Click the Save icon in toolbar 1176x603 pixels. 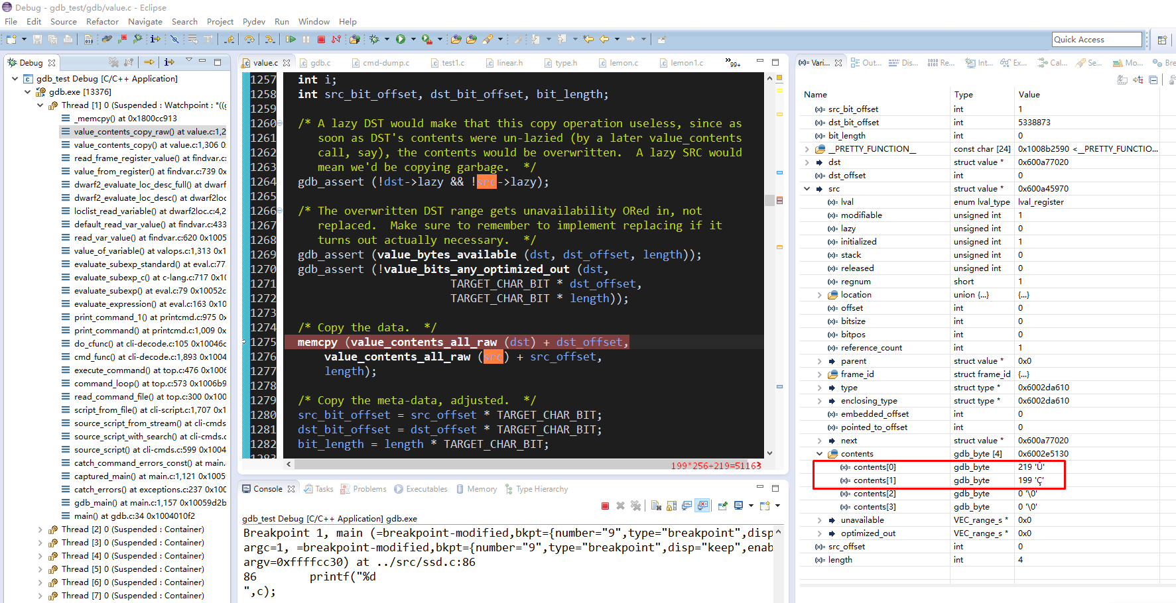coord(38,40)
